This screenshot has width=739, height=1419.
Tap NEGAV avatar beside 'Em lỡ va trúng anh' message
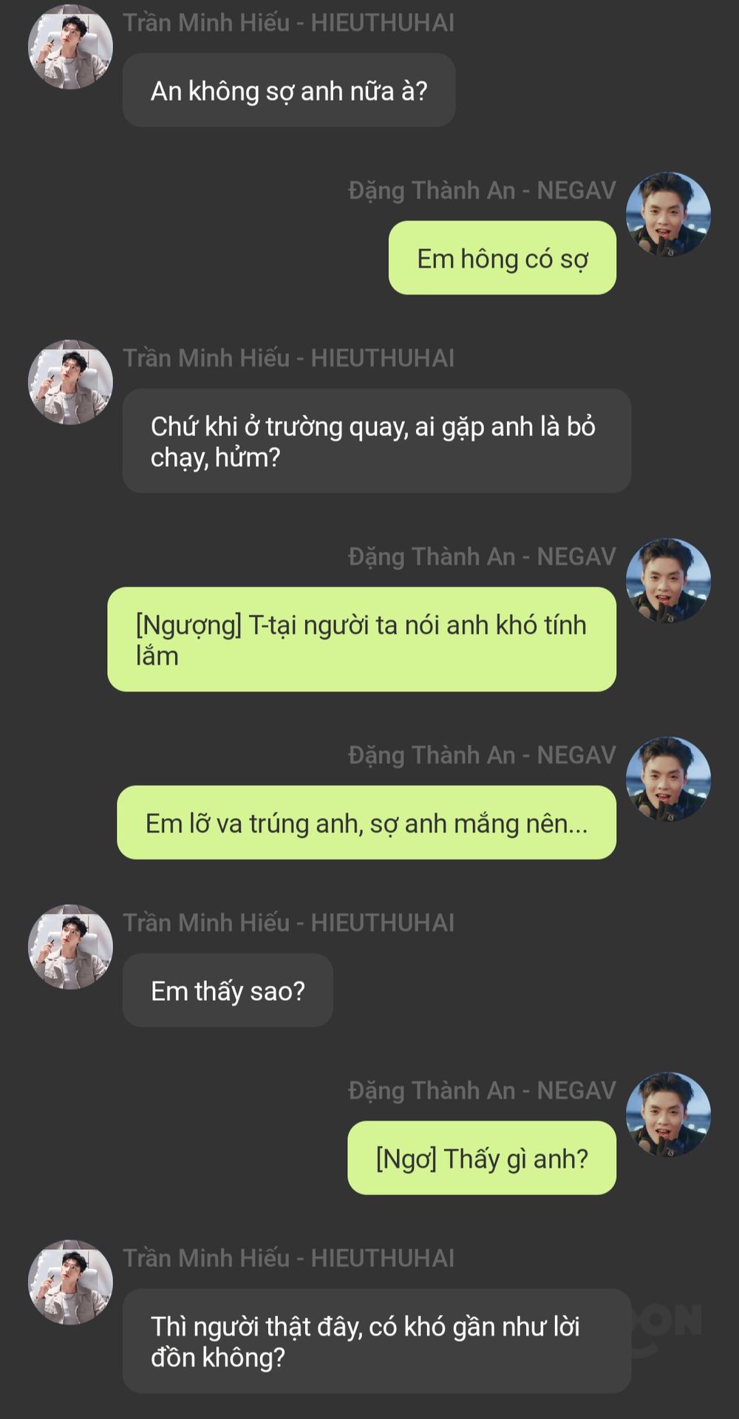(x=668, y=779)
